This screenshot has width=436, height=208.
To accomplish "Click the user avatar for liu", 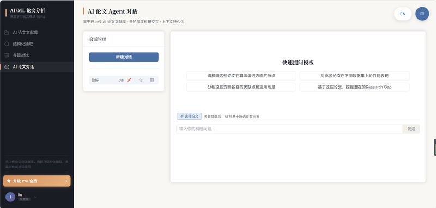I will click(x=10, y=197).
